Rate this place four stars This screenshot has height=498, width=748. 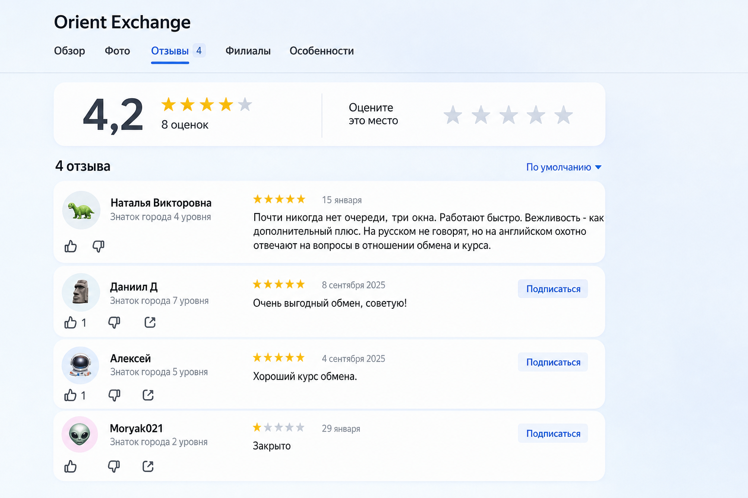[536, 115]
